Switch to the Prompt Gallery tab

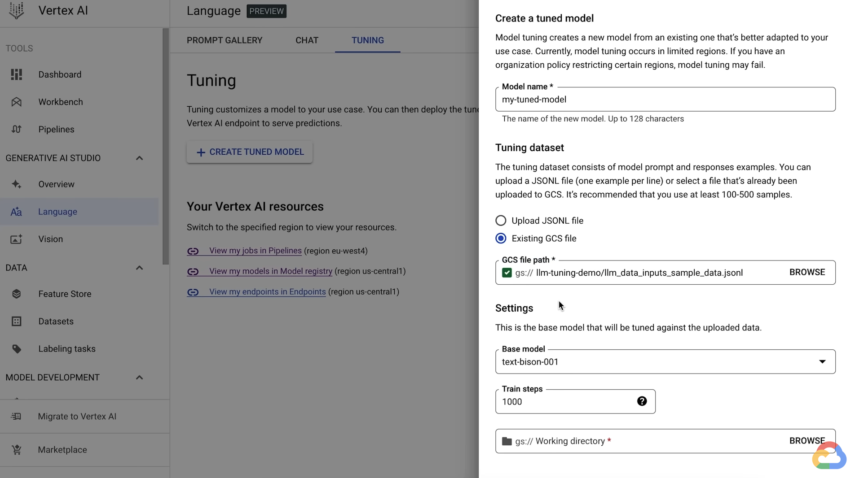(225, 40)
